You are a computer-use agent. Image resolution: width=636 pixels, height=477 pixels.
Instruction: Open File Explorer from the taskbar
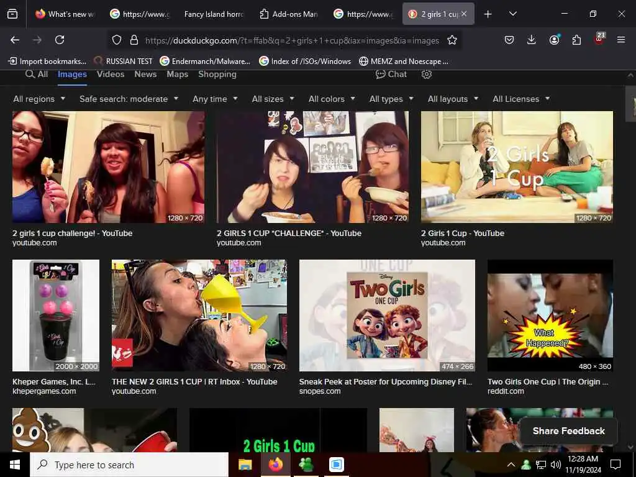click(245, 465)
